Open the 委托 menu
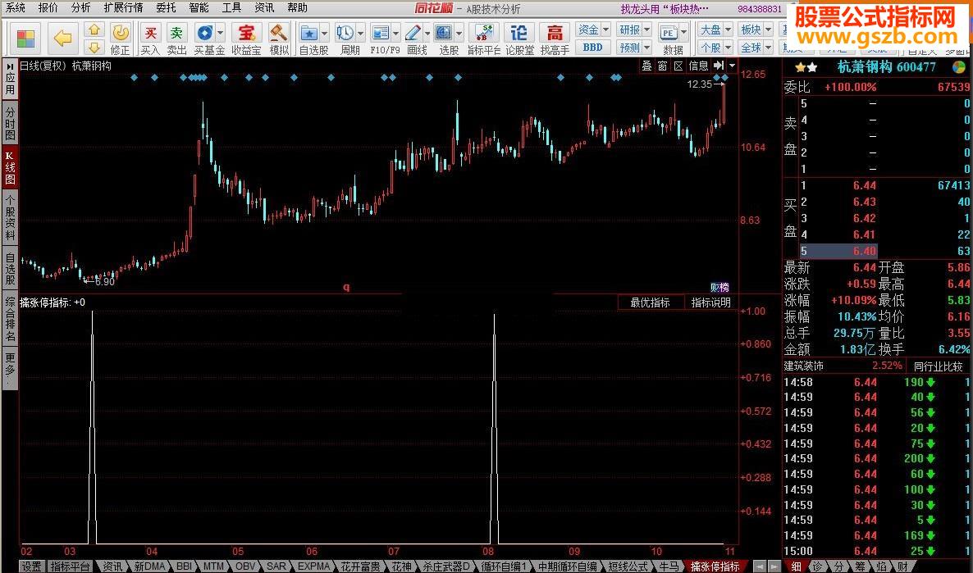The width and height of the screenshot is (973, 573). 166,8
